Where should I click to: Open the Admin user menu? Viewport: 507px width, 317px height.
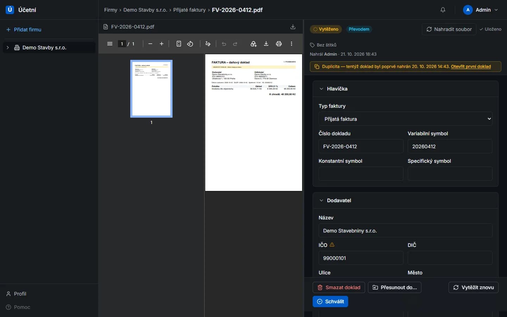pos(481,10)
